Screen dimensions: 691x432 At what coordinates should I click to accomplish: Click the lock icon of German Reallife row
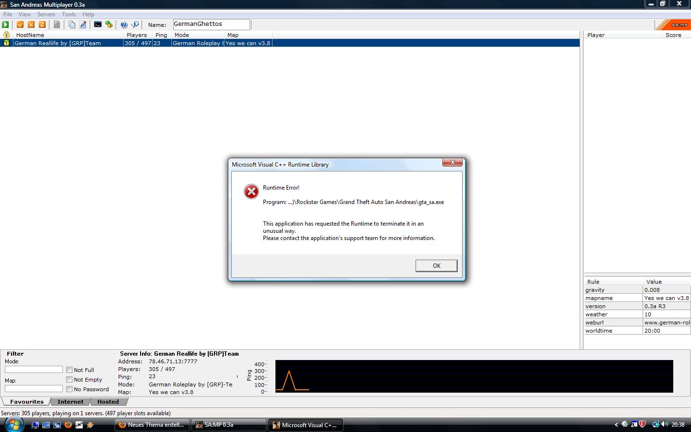[6, 43]
